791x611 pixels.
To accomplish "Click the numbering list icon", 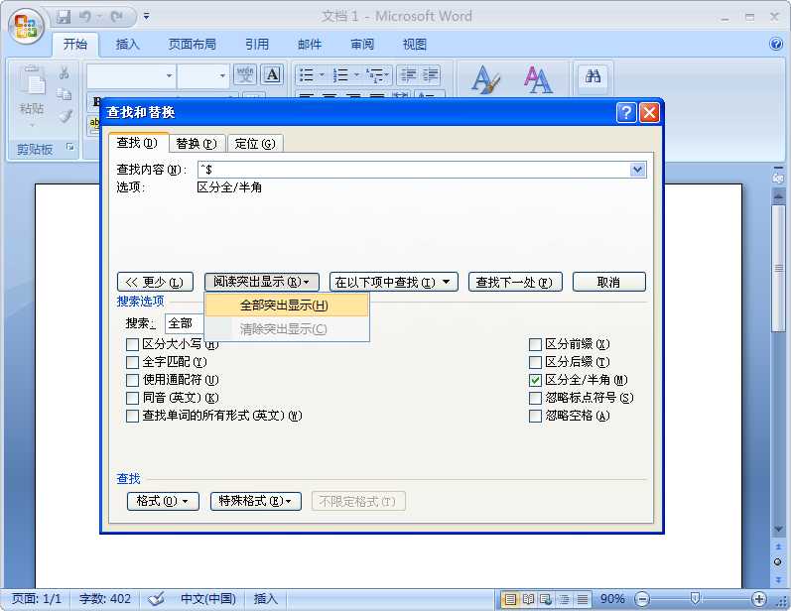I will pos(340,75).
